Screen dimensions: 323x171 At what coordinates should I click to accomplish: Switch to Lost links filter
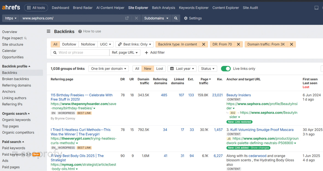(x=160, y=69)
